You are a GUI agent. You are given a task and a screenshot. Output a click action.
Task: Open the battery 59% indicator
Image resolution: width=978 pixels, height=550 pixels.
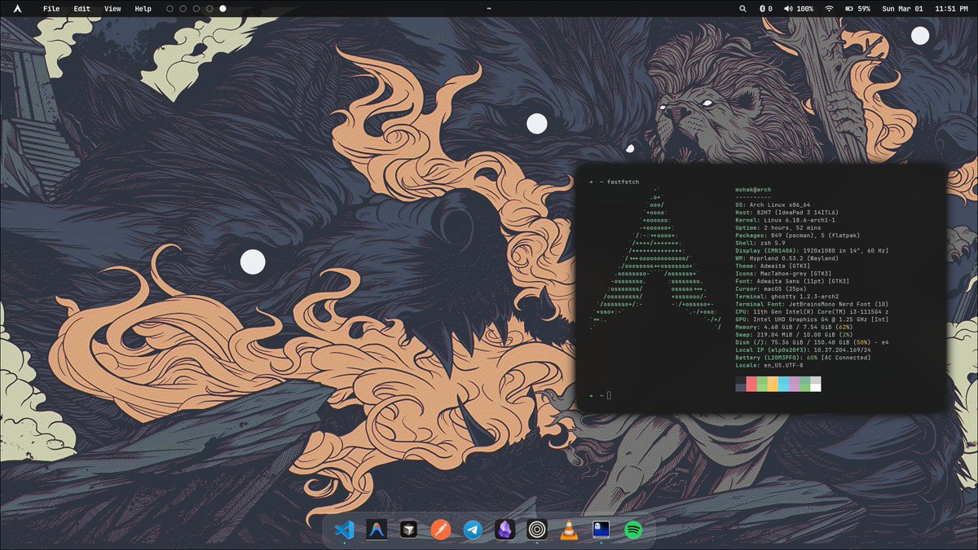point(857,8)
